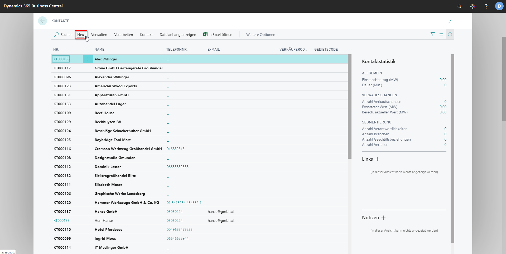Screen dimensions: 506x254
Task: Open the Verarbeiten menu
Action: 123,35
